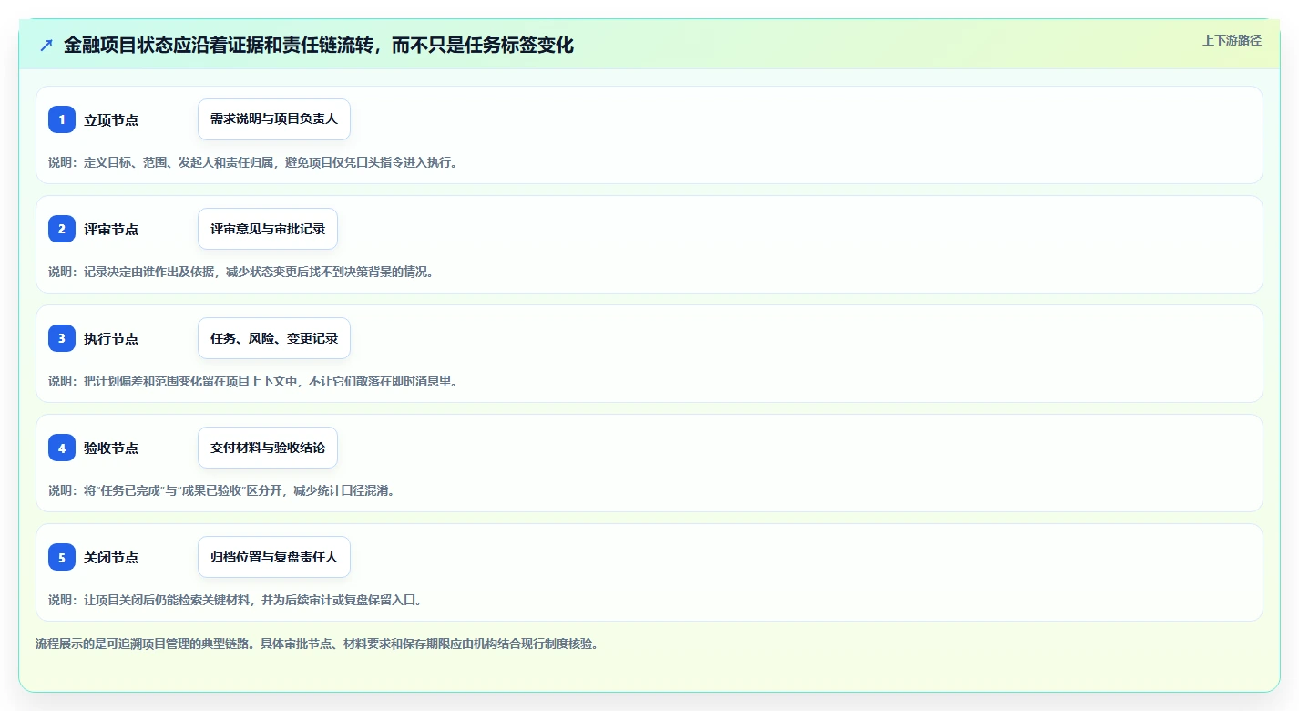This screenshot has height=711, width=1299.
Task: Click the footer note starting 流程展示的是可追溯项目管理
Action: (x=317, y=644)
